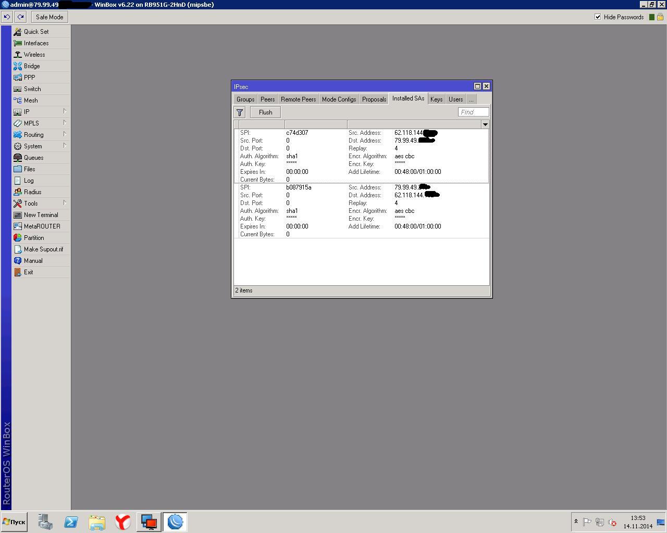
Task: Select the SA entry with SPI c74d307
Action: pos(362,156)
